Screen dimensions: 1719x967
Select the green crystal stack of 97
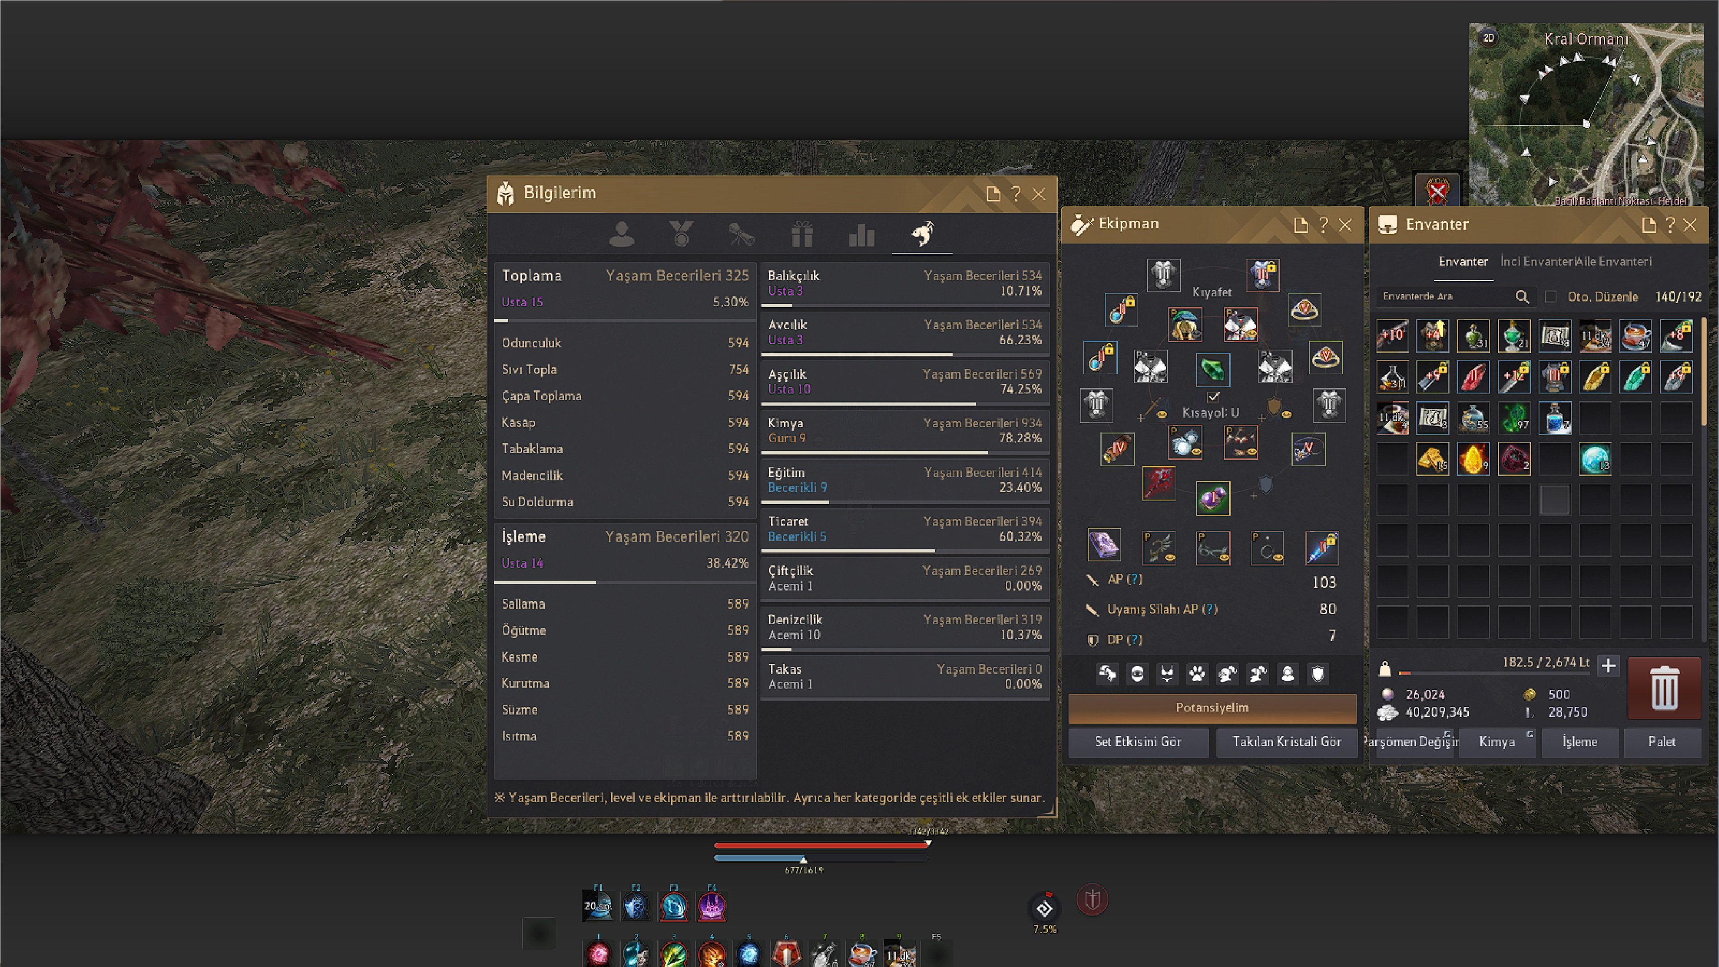[1514, 418]
